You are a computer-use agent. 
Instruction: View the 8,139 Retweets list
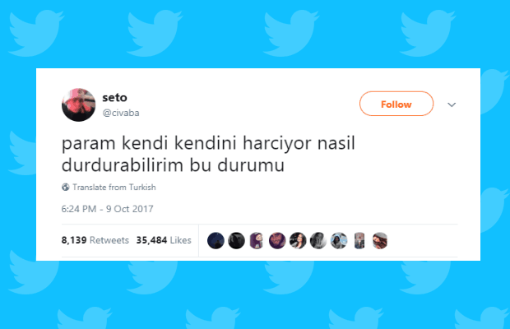(95, 240)
